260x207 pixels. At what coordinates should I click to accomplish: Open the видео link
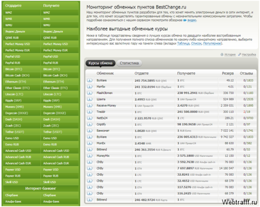[192, 20]
